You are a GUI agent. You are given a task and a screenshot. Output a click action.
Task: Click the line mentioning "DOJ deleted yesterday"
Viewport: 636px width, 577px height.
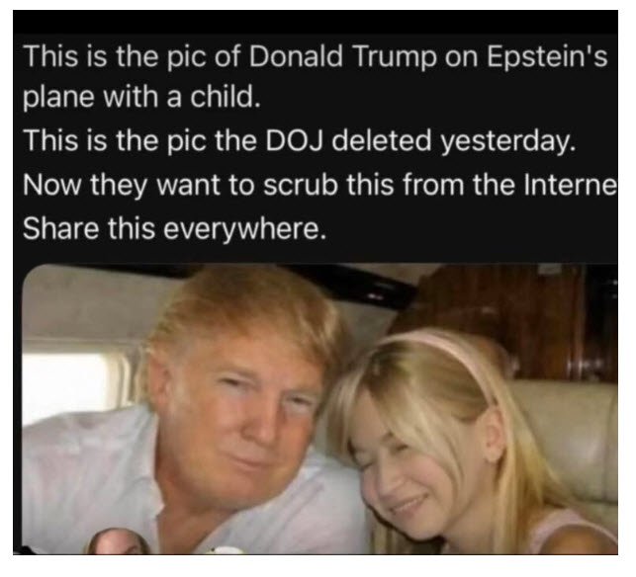pos(300,141)
